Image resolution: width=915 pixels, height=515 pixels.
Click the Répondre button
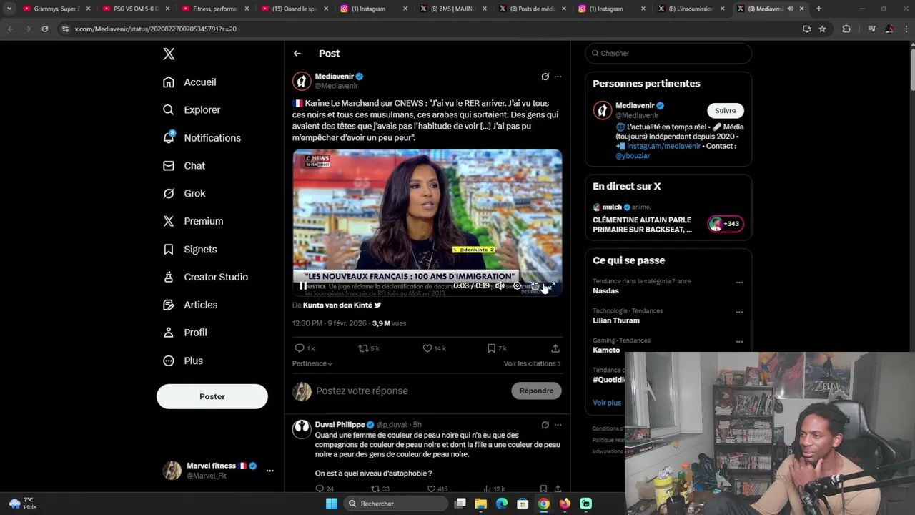[x=537, y=391]
